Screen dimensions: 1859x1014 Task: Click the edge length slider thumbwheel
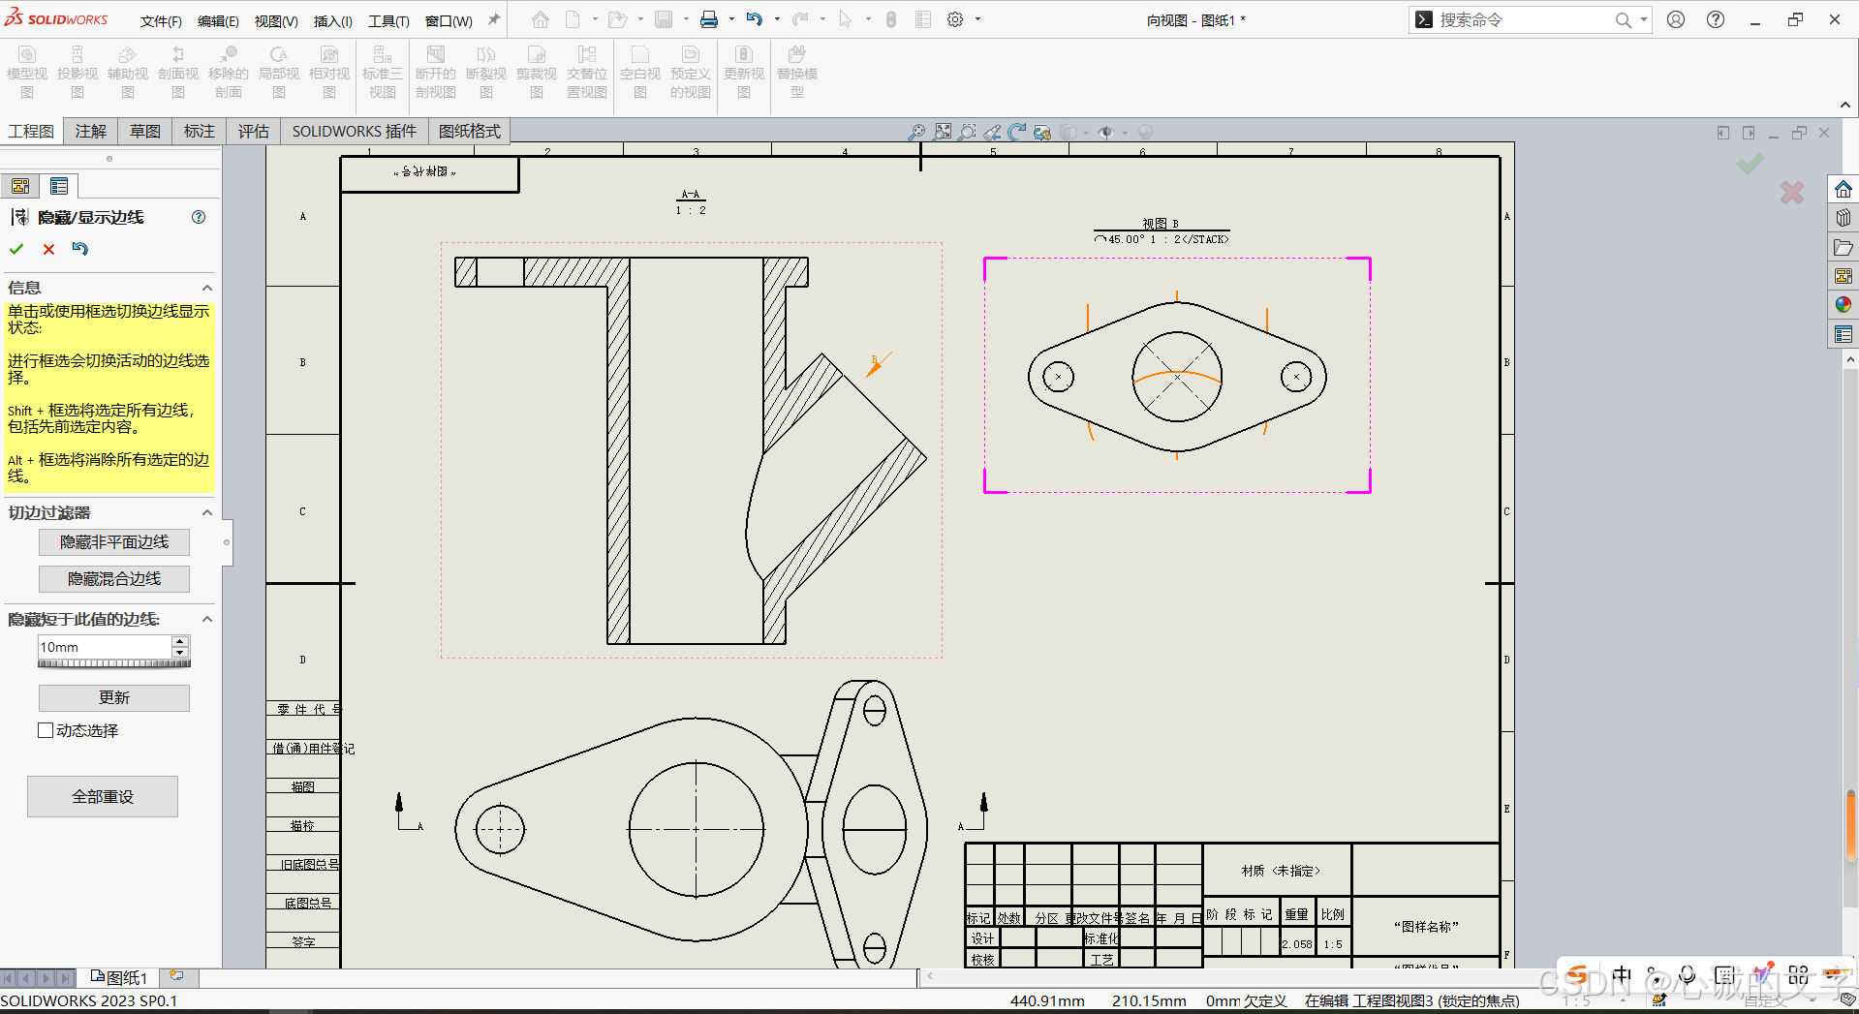pos(114,663)
